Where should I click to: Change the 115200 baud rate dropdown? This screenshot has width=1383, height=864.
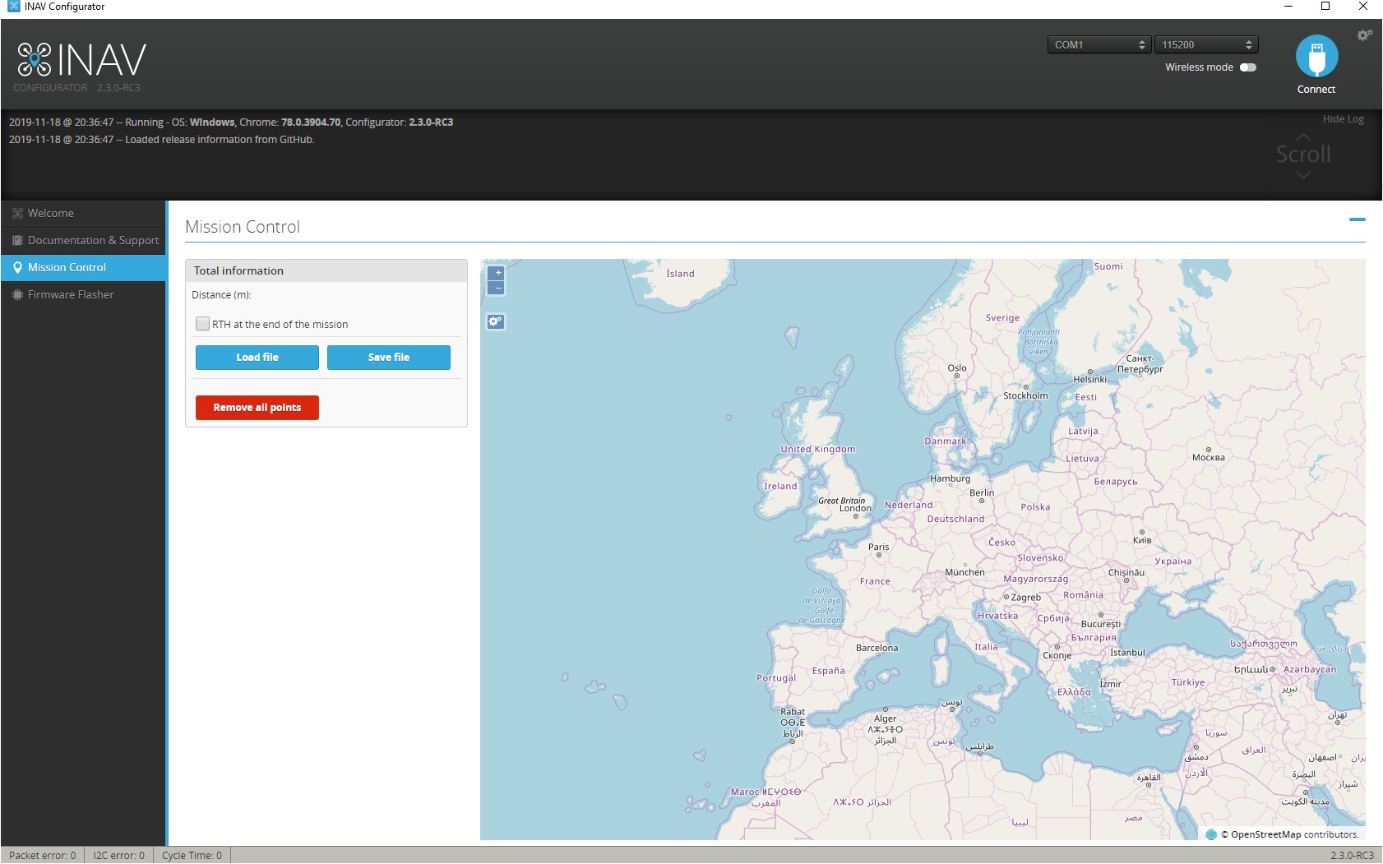(x=1205, y=44)
